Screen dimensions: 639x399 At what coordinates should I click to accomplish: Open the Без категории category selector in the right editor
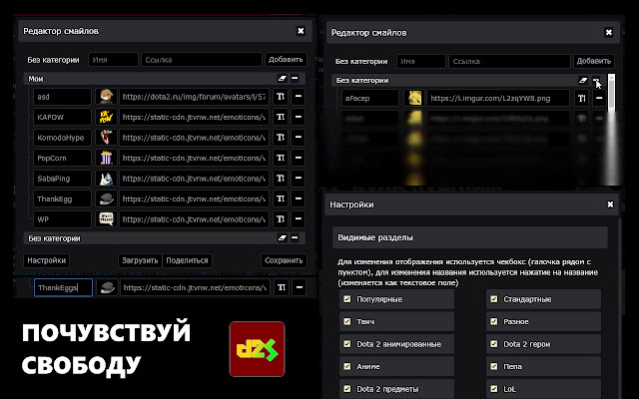(x=361, y=62)
